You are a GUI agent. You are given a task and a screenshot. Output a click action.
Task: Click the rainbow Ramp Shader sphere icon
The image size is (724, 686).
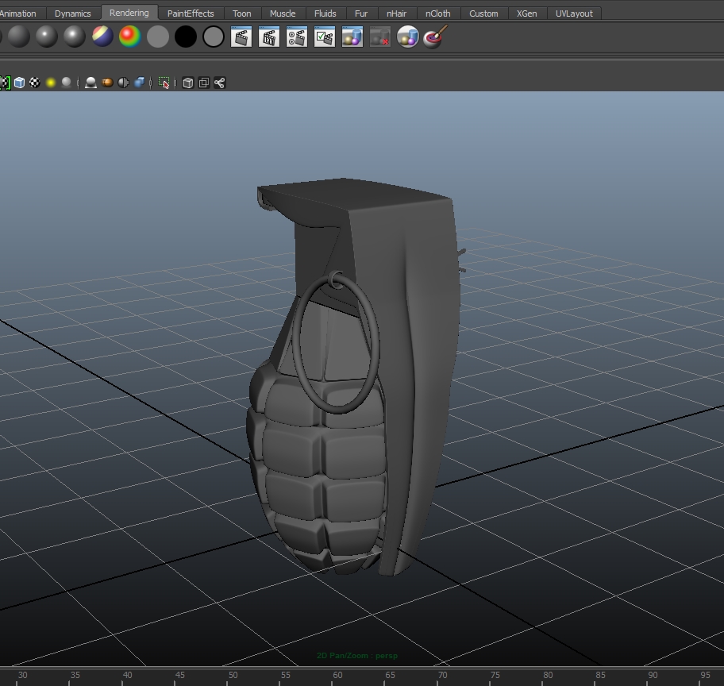tap(129, 37)
